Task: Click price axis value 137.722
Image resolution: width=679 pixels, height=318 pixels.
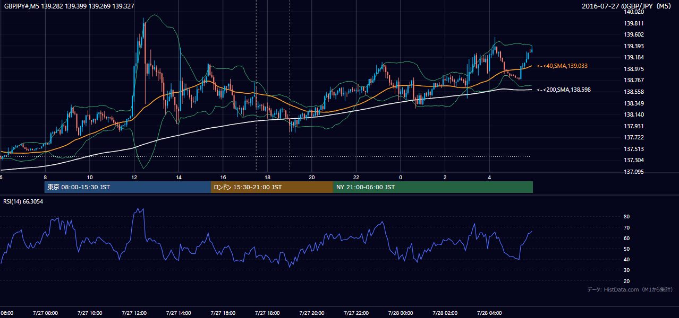Action: (634, 137)
